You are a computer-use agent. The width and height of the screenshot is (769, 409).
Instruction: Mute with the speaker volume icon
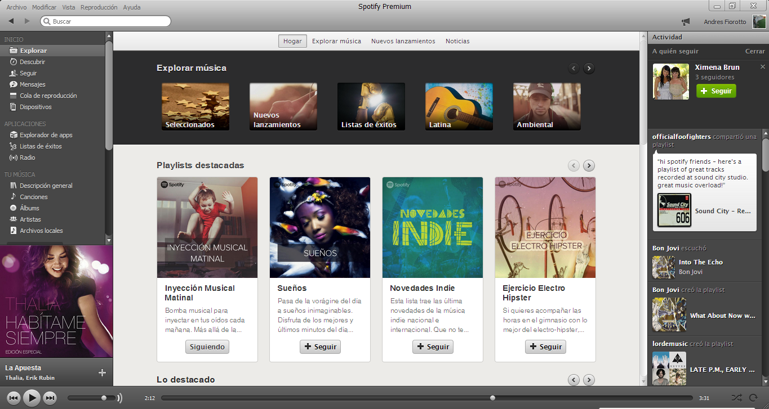click(119, 398)
